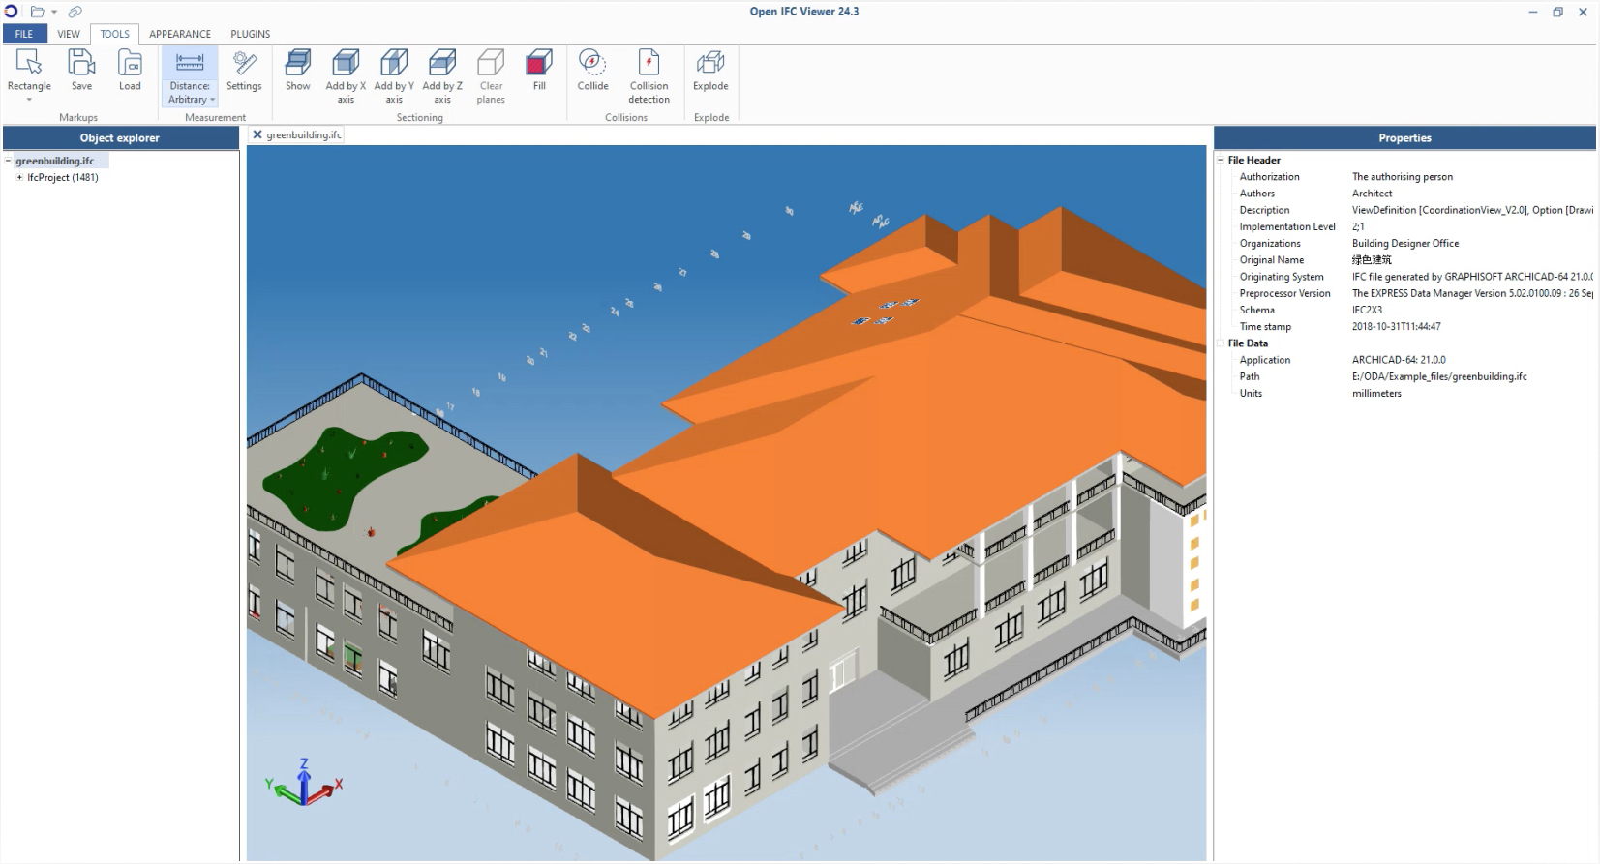The width and height of the screenshot is (1600, 864).
Task: Open the PLUGINS ribbon tab
Action: [250, 34]
